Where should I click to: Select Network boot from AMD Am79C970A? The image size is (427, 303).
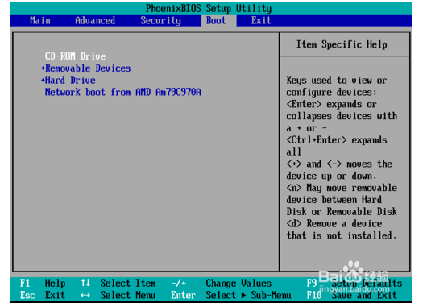(x=122, y=92)
